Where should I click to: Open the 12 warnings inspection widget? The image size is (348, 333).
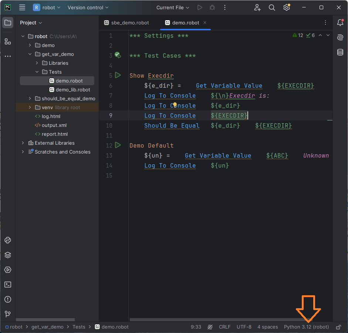click(298, 35)
